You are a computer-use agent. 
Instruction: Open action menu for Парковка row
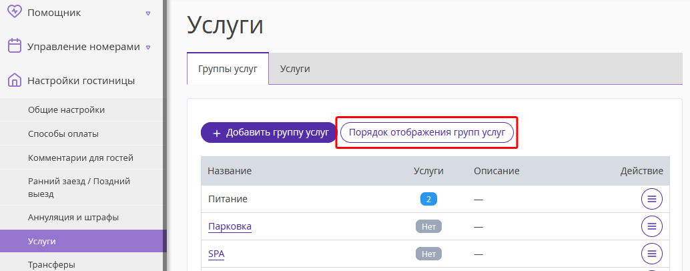coord(652,226)
